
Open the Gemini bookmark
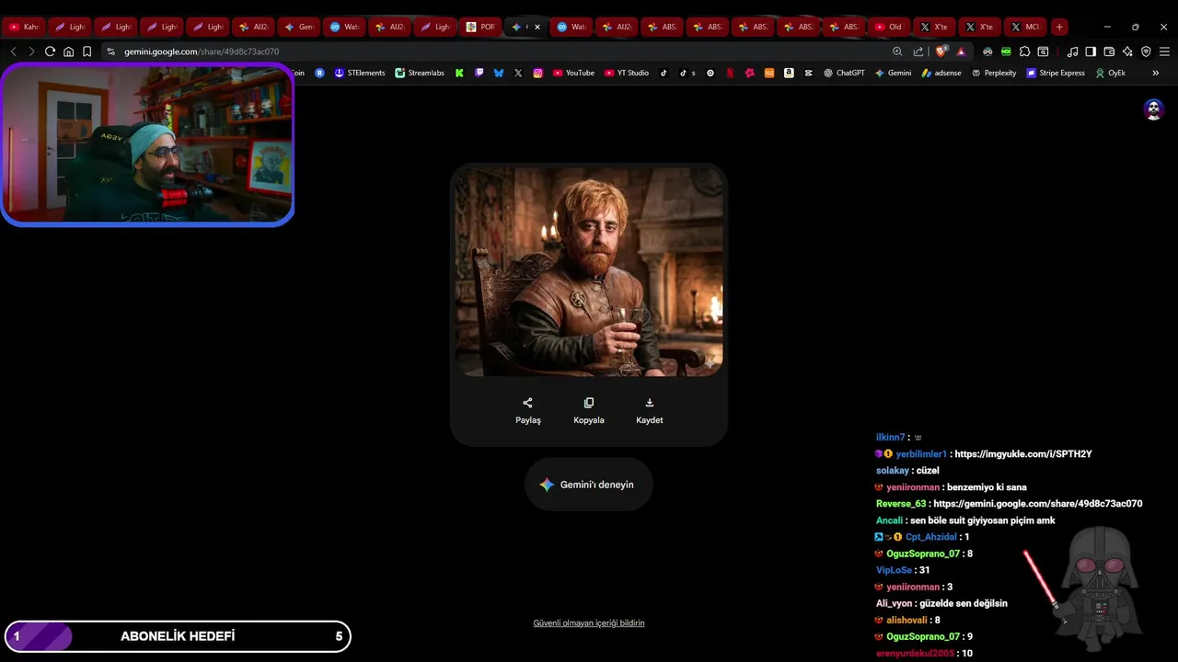pos(893,73)
